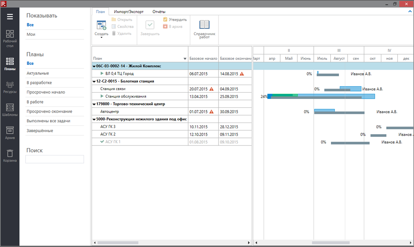Click the 28.12.2015 base end date cell
414x247 pixels.
[x=235, y=127]
